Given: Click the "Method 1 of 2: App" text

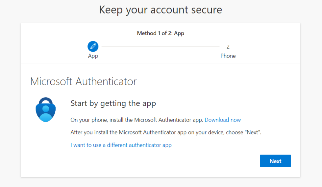Looking at the screenshot, I should 160,33.
